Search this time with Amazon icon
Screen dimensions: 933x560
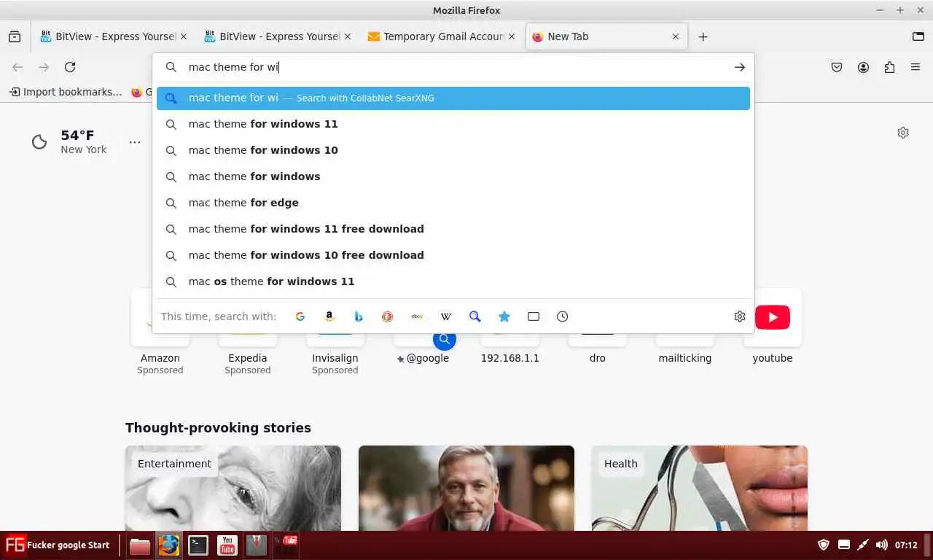click(329, 316)
